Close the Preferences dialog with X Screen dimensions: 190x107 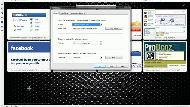click(127, 8)
